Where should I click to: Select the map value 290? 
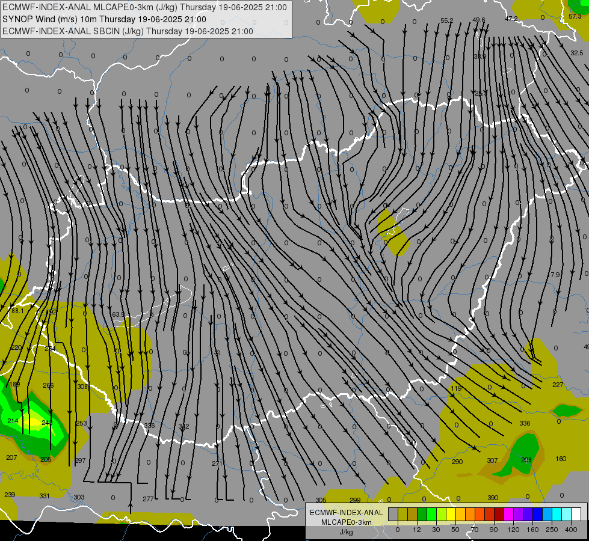coord(457,462)
